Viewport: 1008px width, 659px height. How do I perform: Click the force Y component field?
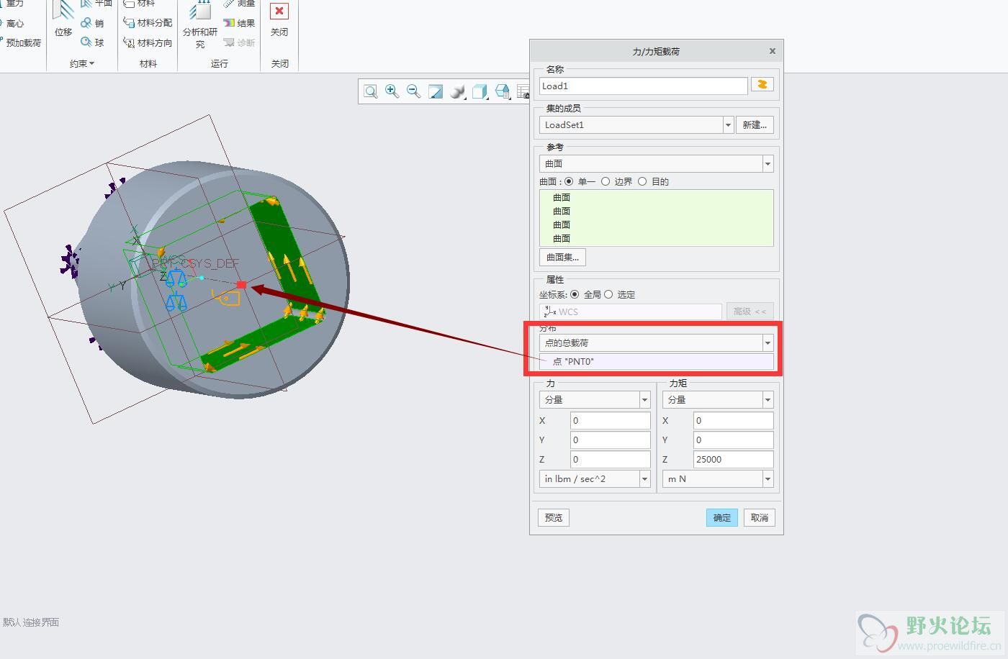click(611, 440)
